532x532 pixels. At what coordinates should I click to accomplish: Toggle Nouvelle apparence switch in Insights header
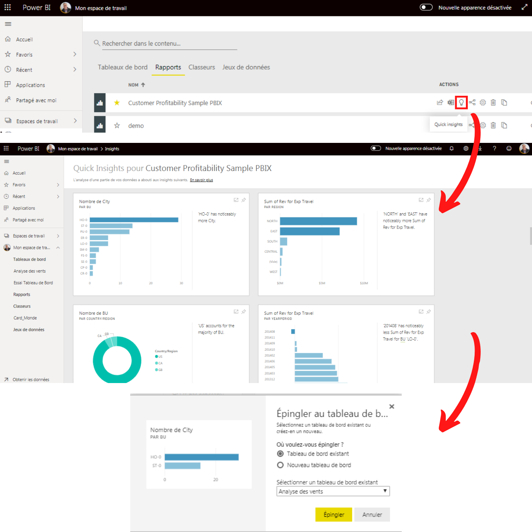376,148
